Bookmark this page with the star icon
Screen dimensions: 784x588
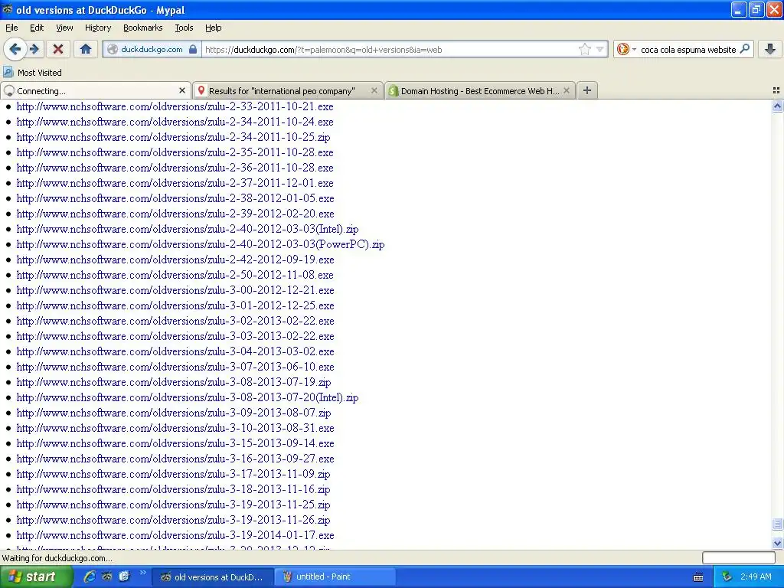pos(584,49)
